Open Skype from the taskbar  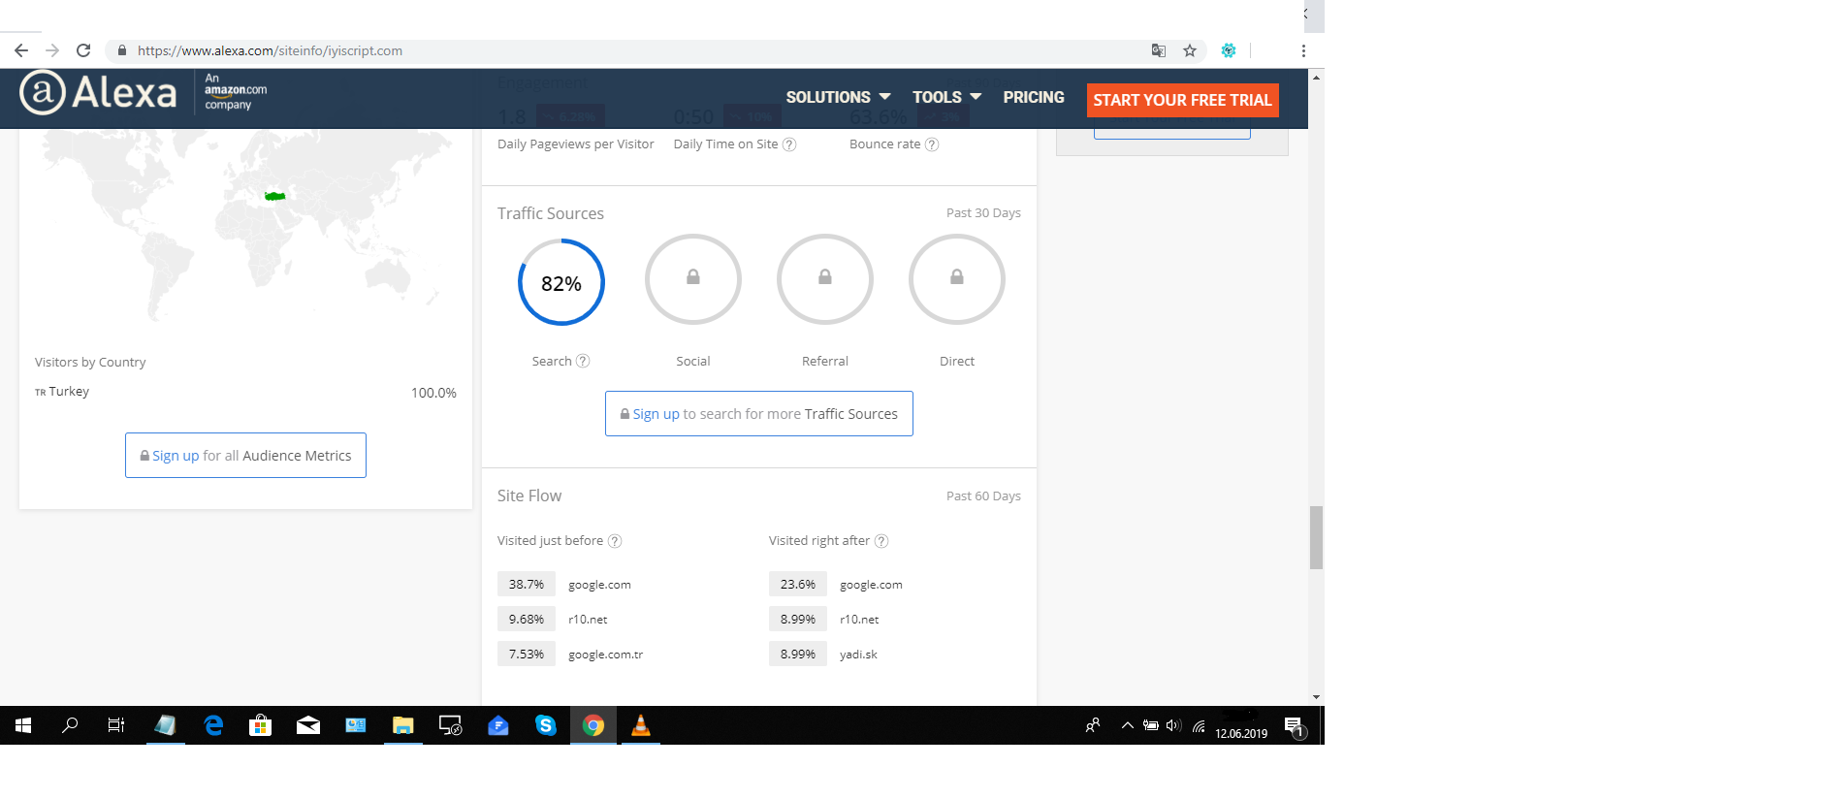[546, 725]
